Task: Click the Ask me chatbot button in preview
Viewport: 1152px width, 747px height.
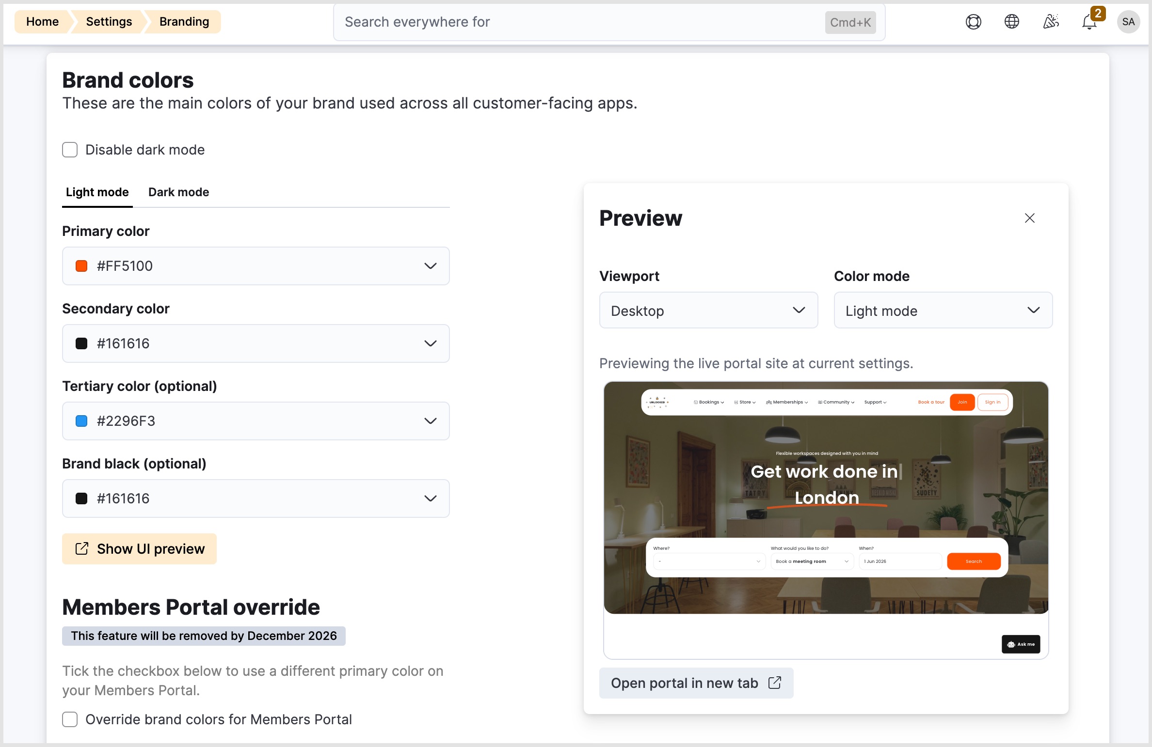Action: [1021, 644]
